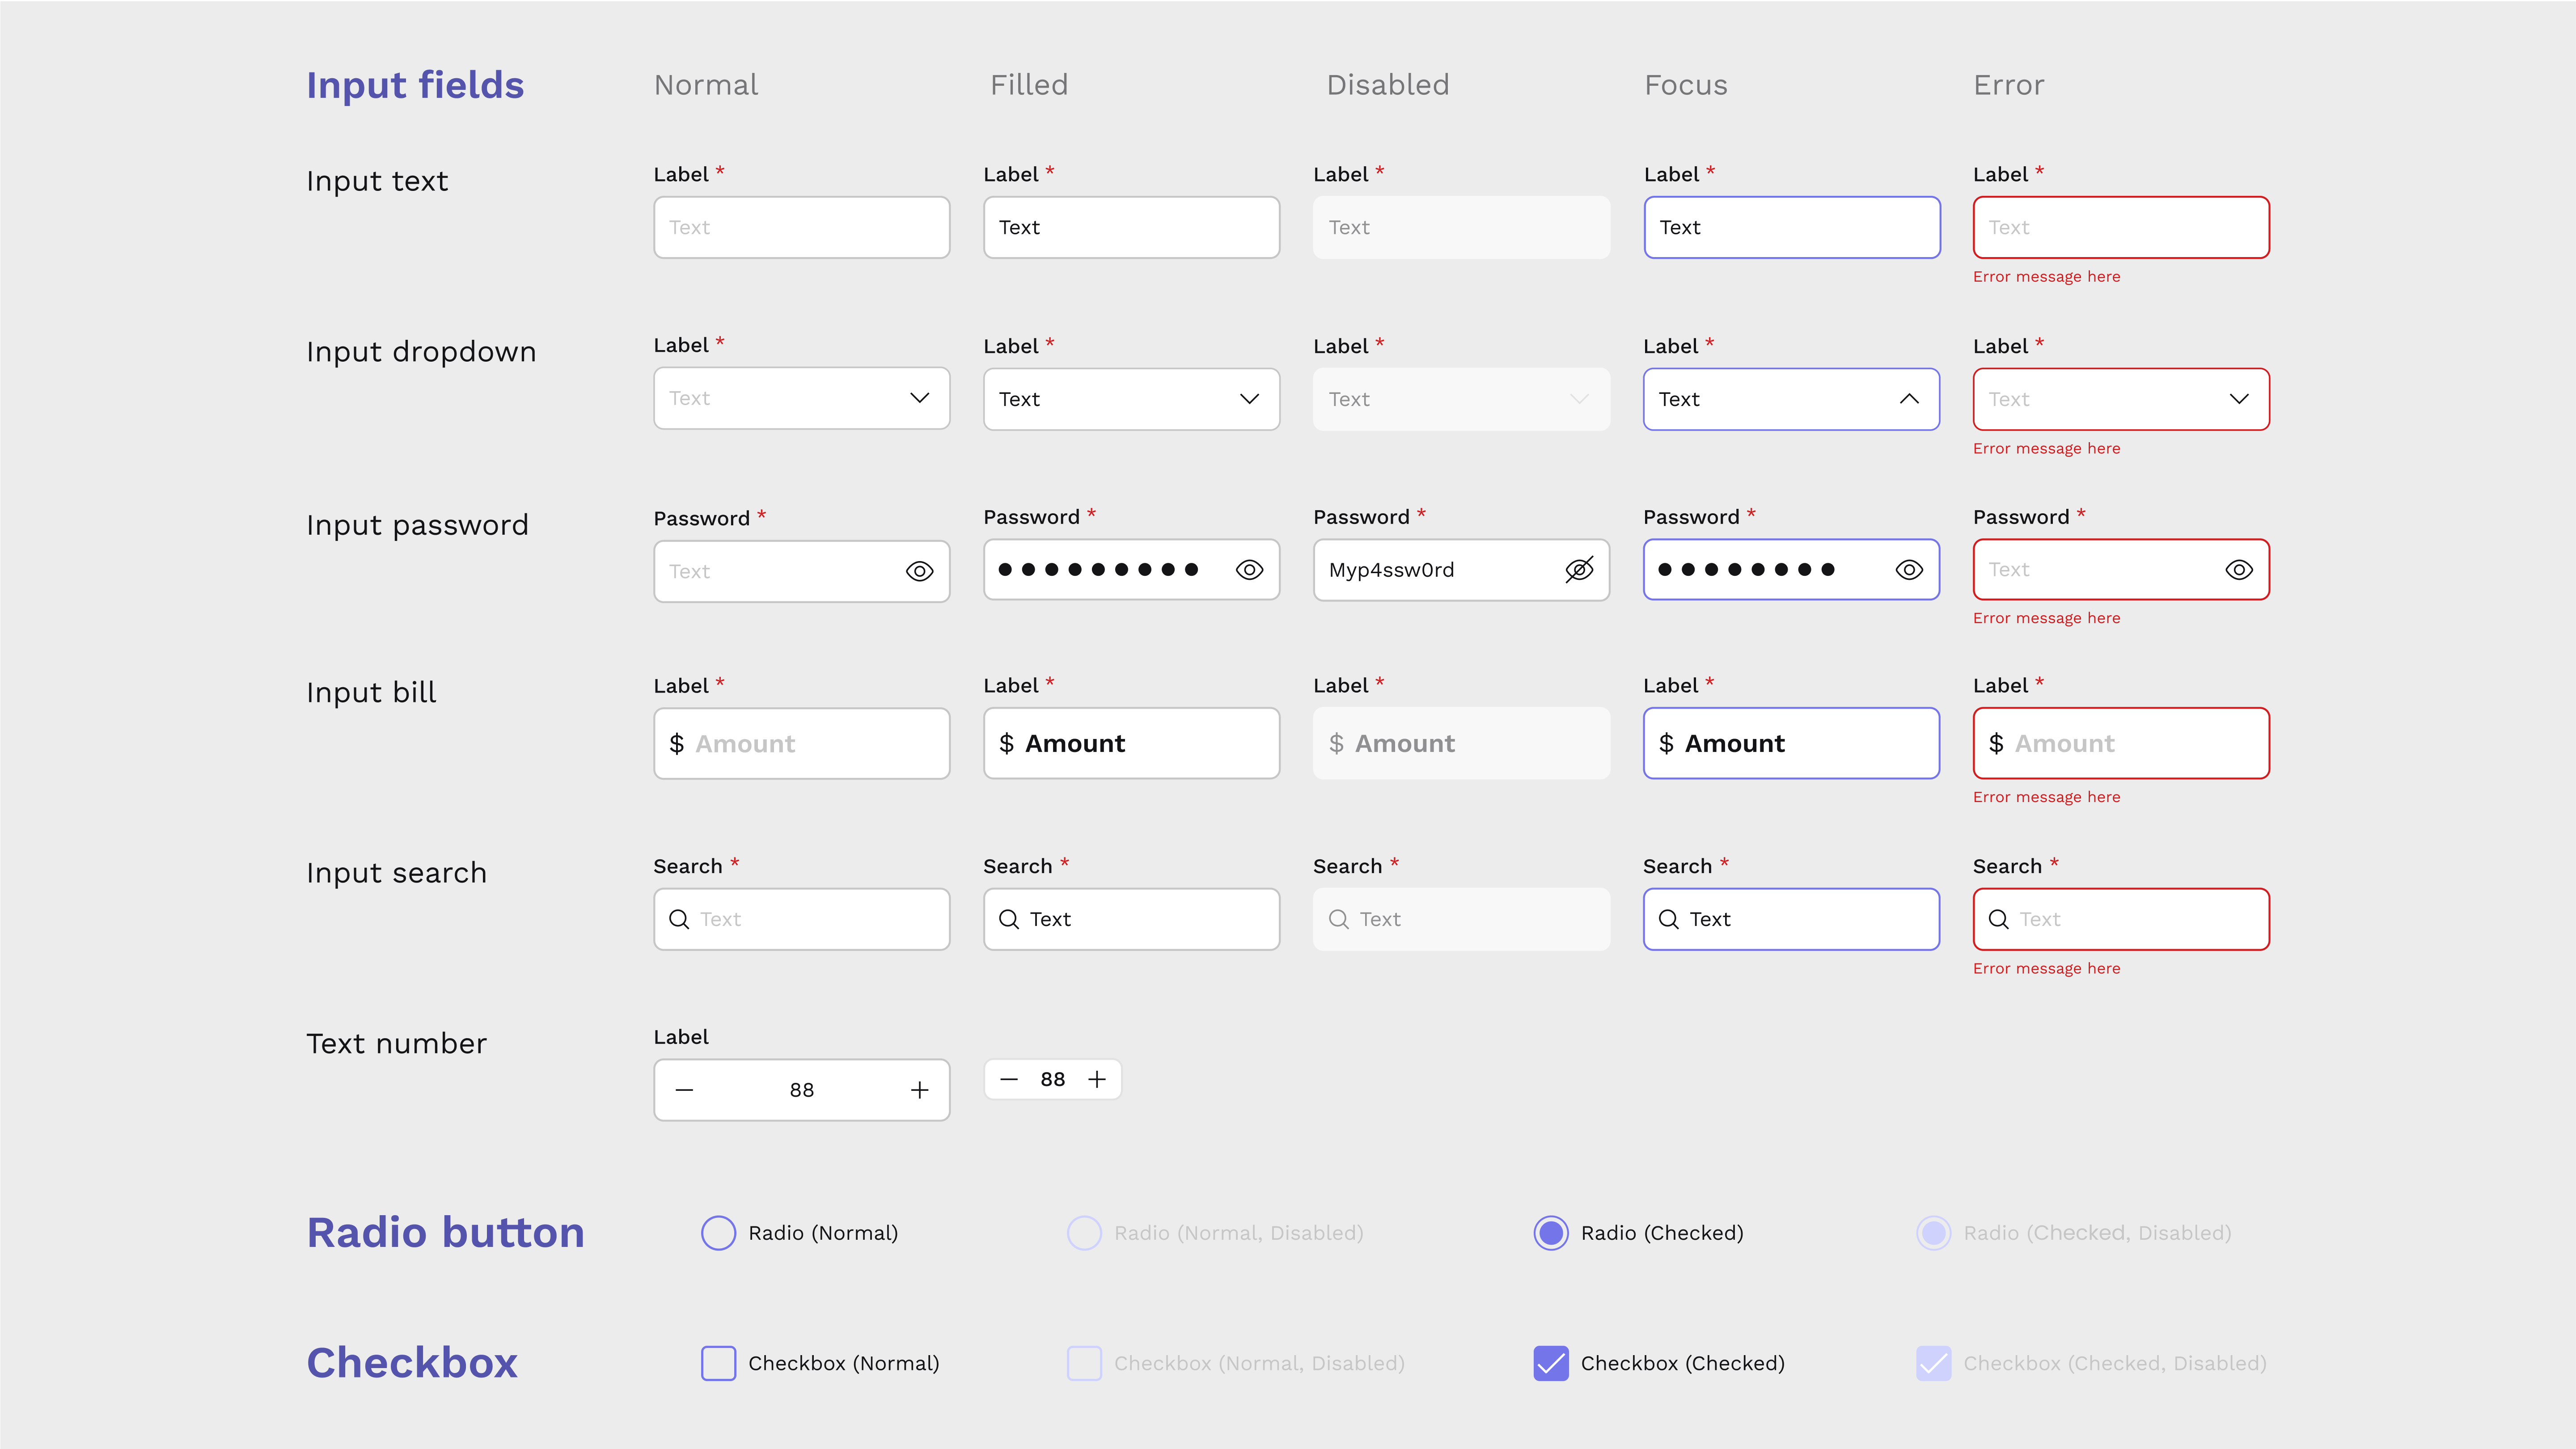Click into the Normal input text field
2576x1449 pixels.
coord(802,227)
